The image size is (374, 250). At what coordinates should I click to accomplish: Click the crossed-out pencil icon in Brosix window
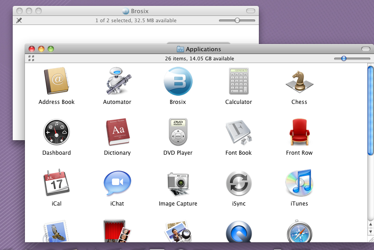click(19, 20)
